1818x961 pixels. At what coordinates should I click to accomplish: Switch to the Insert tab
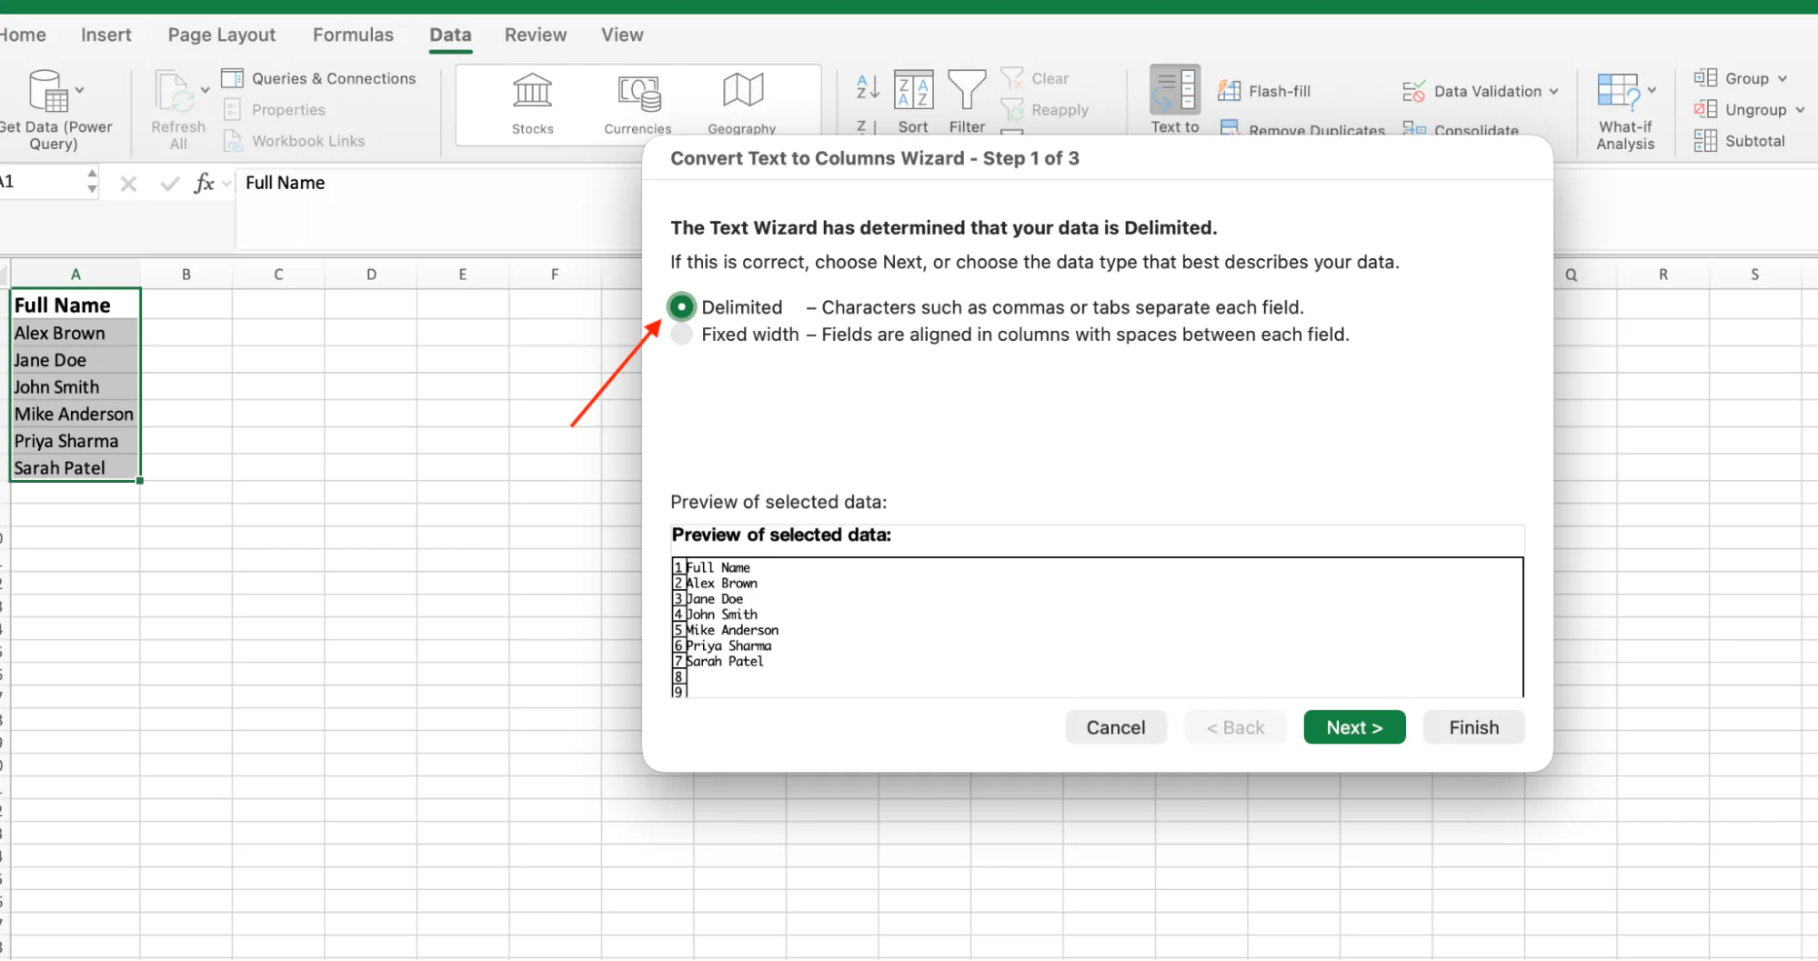[x=105, y=35]
